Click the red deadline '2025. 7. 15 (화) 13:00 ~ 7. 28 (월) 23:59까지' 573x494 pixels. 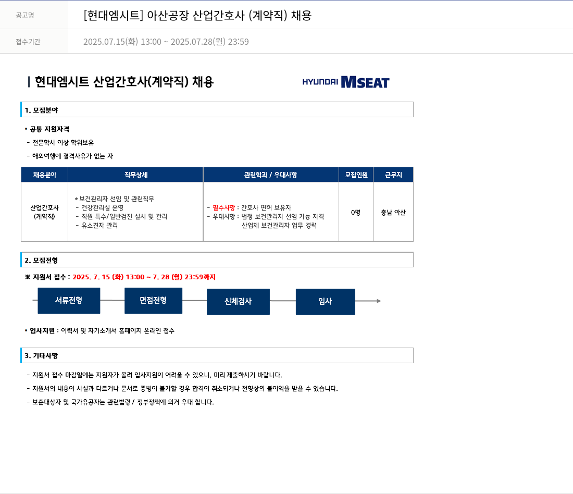coord(144,277)
